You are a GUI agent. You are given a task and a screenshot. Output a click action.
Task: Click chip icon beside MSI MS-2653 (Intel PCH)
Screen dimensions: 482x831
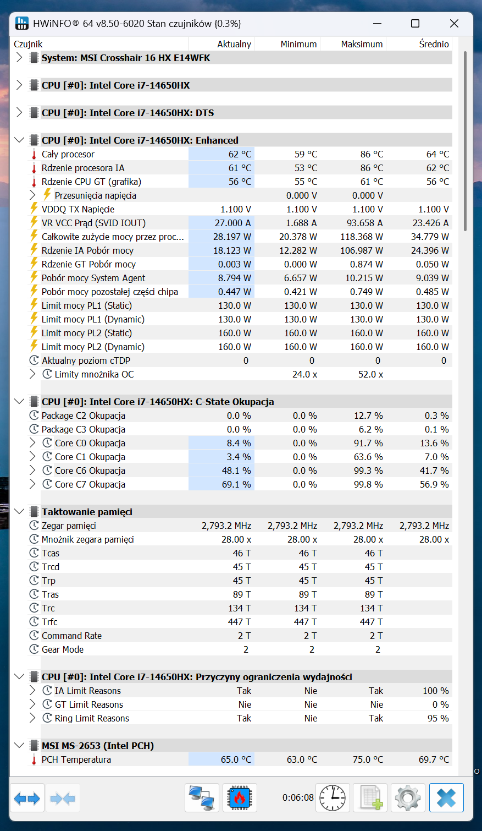[34, 746]
